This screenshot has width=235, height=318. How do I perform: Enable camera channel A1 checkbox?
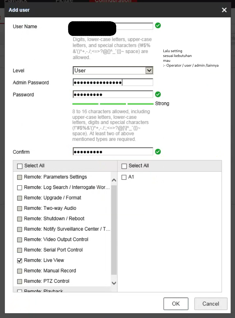(x=124, y=177)
